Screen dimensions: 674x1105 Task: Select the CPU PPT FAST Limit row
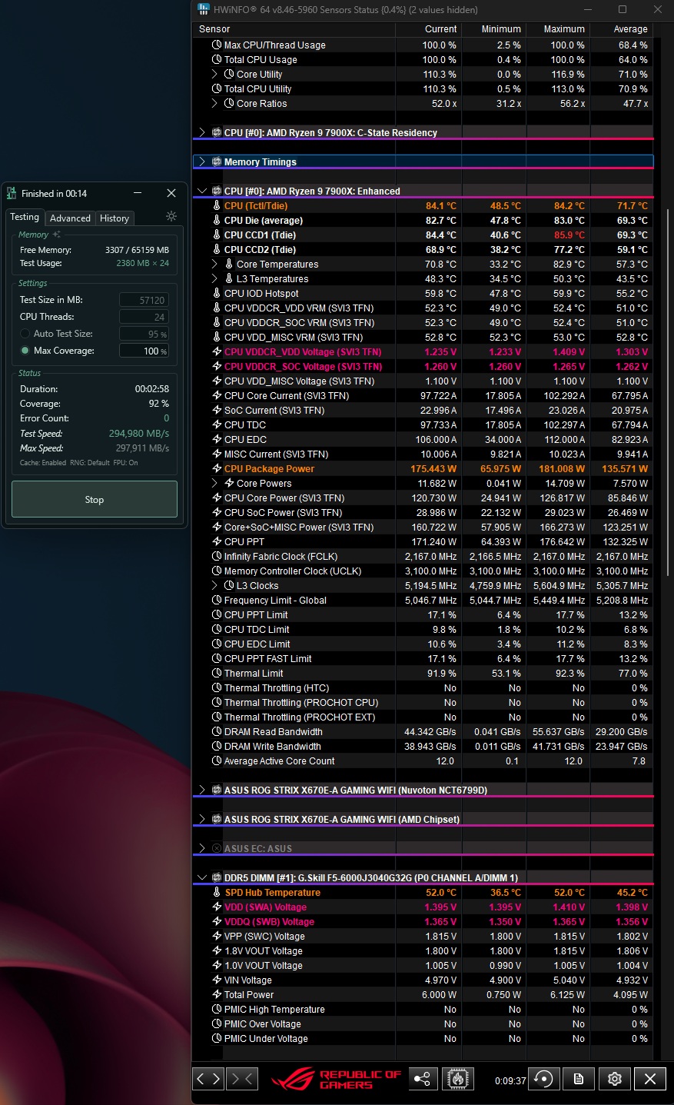pyautogui.click(x=423, y=659)
